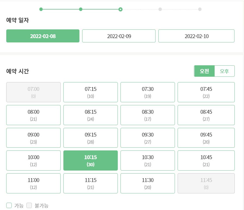Book the 11:30 time slot
This screenshot has height=210, width=244.
tap(148, 183)
